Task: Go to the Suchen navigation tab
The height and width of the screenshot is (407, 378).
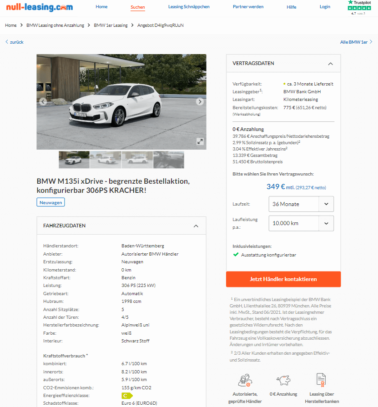Action: click(x=137, y=7)
